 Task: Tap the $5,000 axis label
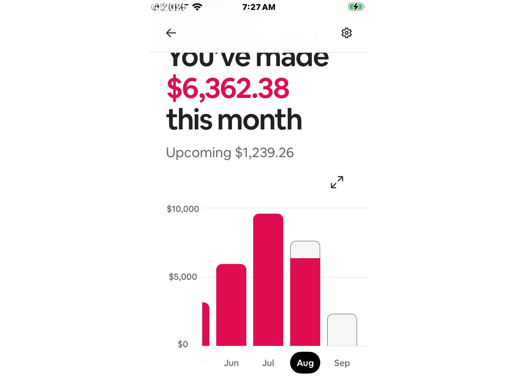pyautogui.click(x=183, y=277)
